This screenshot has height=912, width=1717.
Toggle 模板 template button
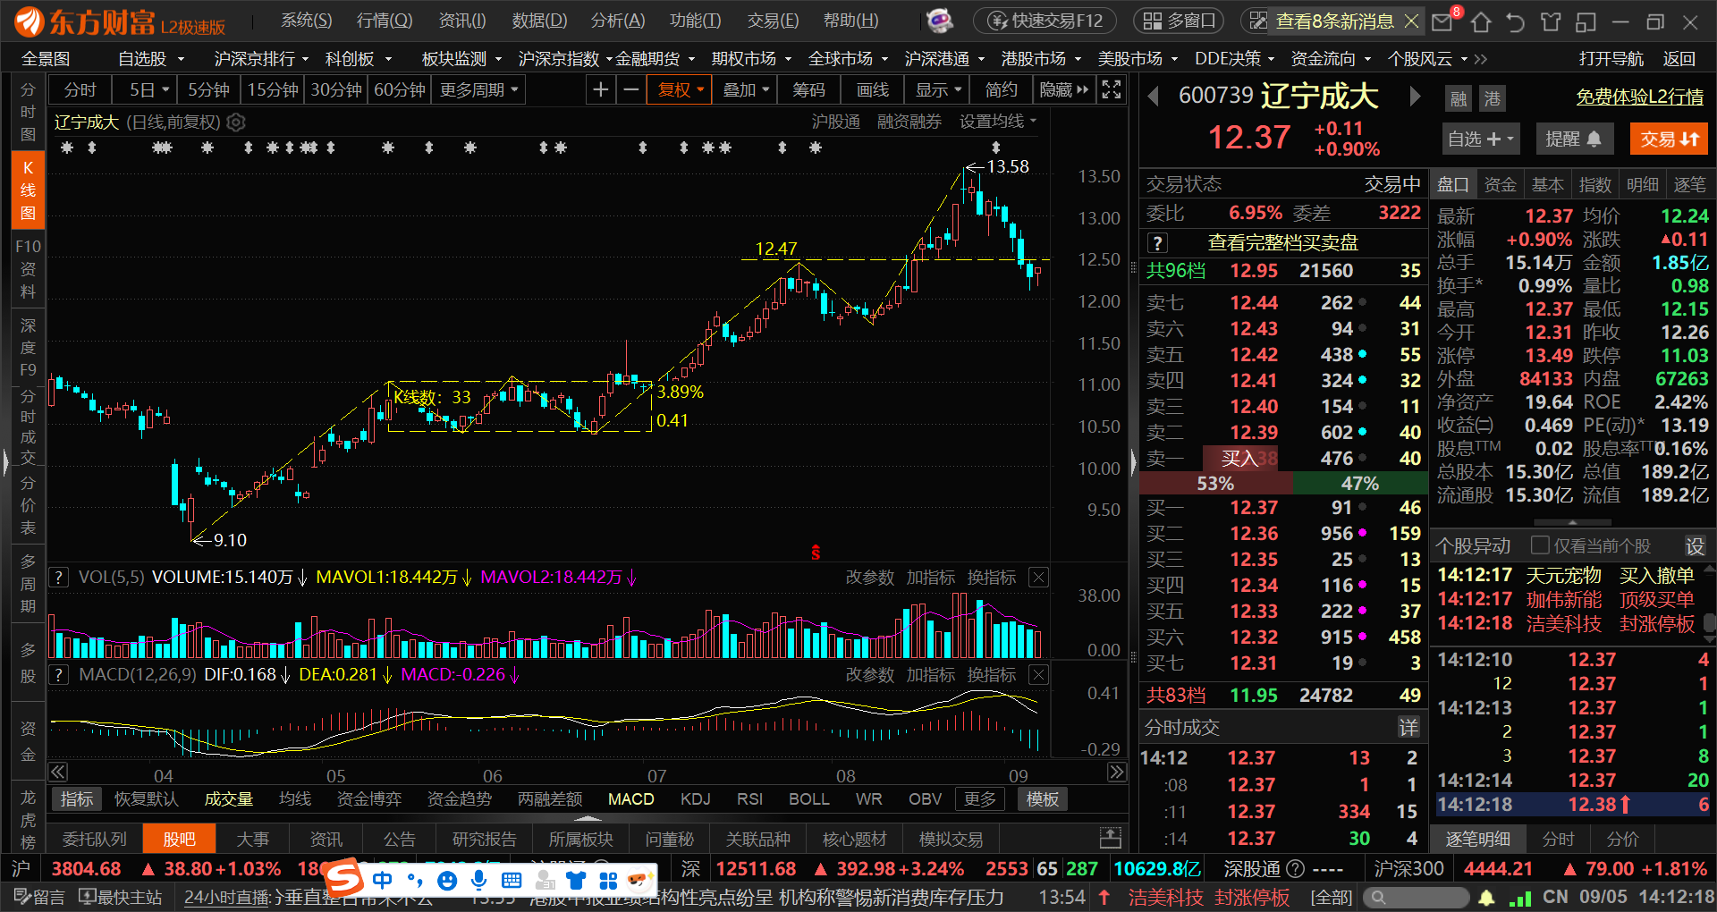pyautogui.click(x=1043, y=799)
